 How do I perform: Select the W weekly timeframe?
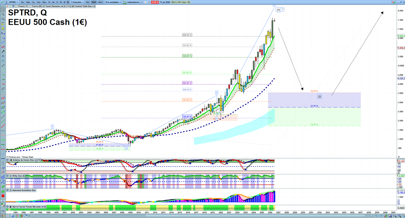(x=61, y=2)
